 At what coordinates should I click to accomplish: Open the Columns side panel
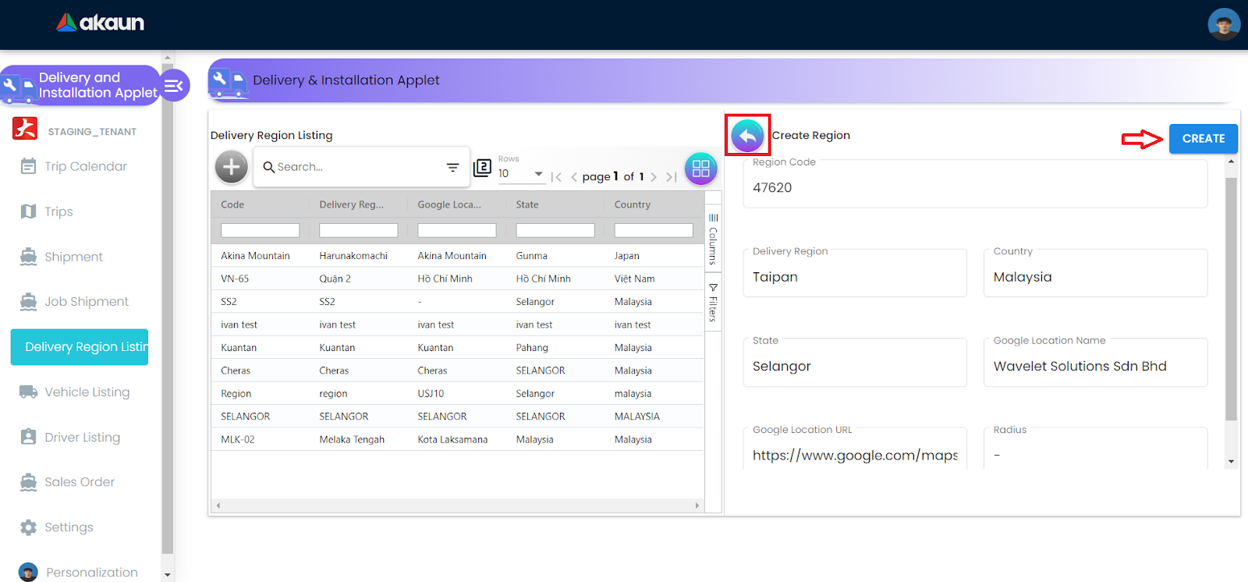tap(713, 239)
